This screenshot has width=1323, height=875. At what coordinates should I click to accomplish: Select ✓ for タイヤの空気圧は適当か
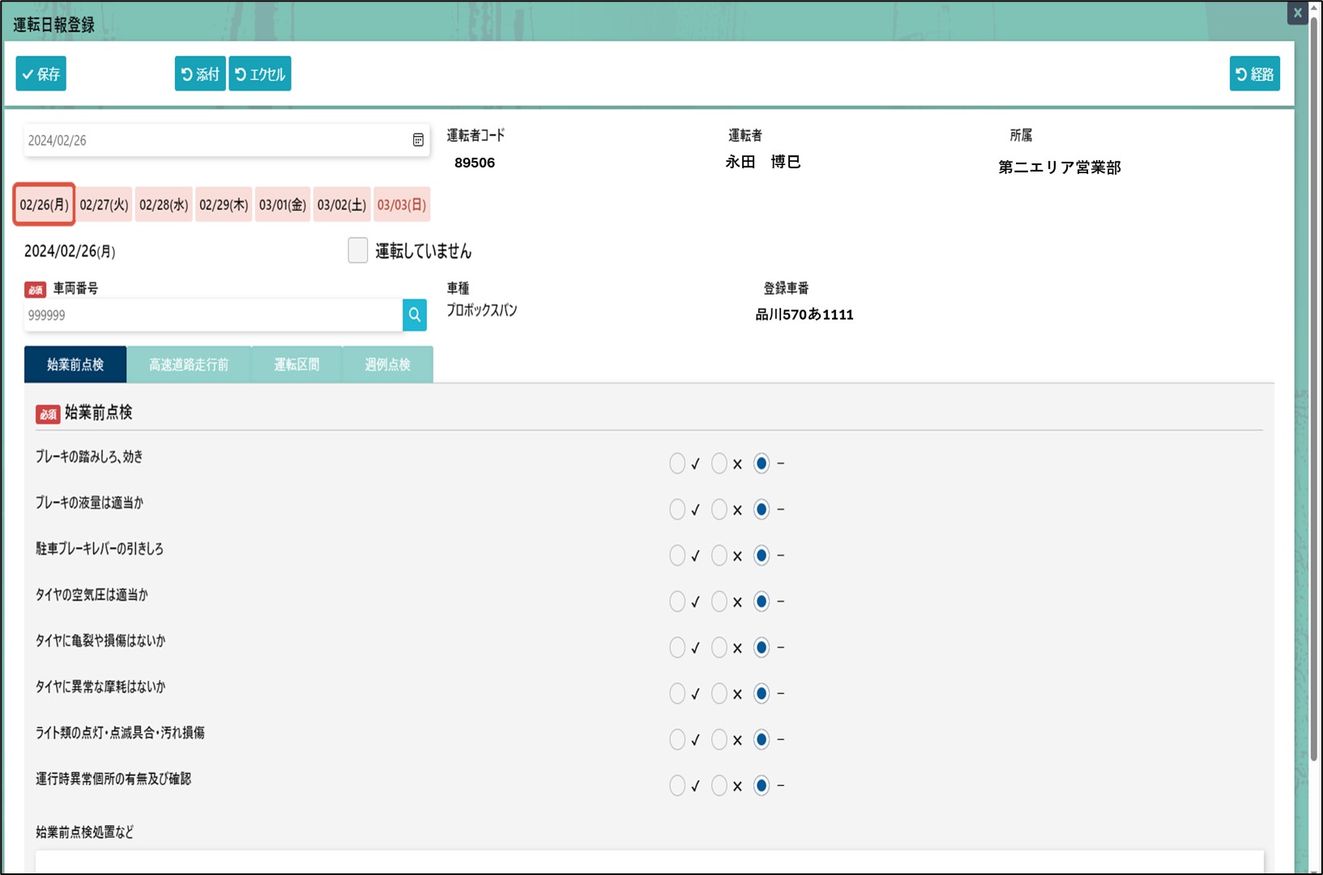pos(677,601)
